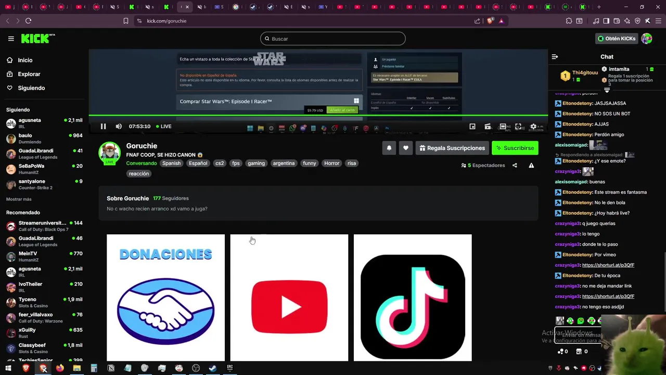Enter fullscreen video mode
Screen dimensions: 666x375
(x=518, y=127)
